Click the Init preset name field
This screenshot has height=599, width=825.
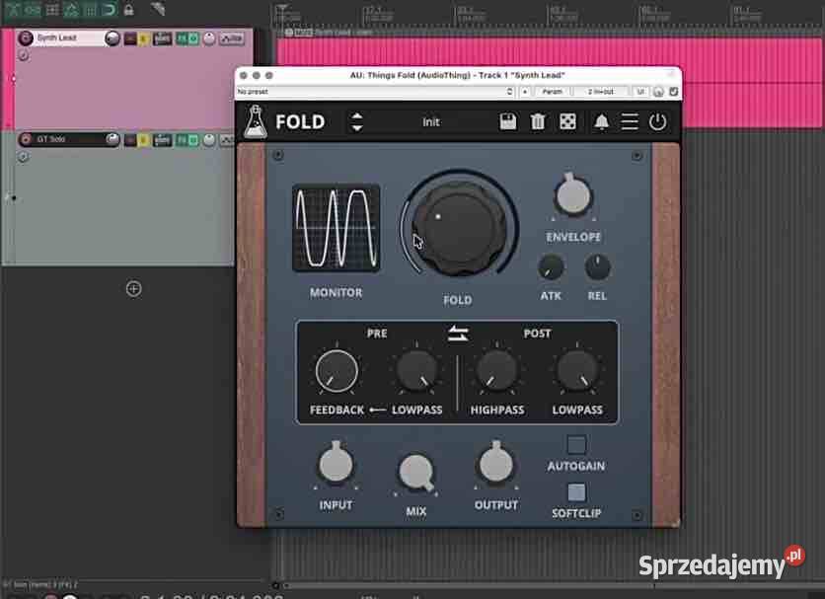(431, 121)
